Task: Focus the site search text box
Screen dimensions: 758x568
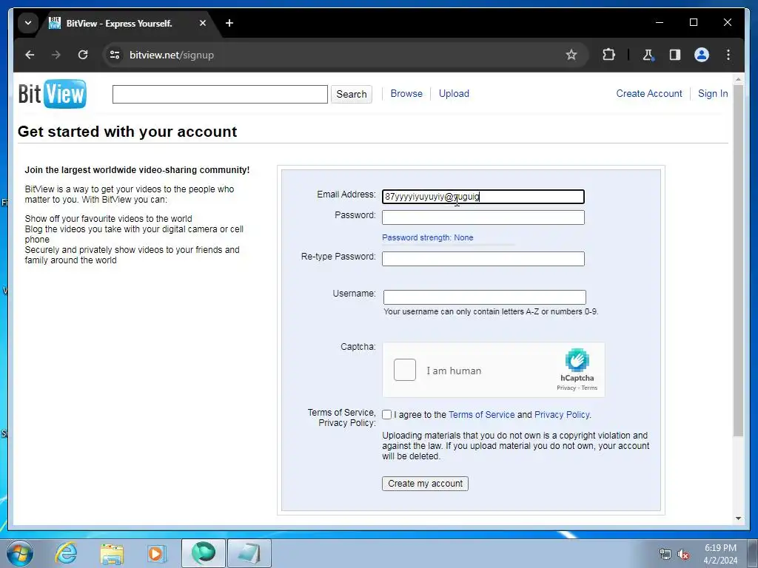Action: [220, 94]
